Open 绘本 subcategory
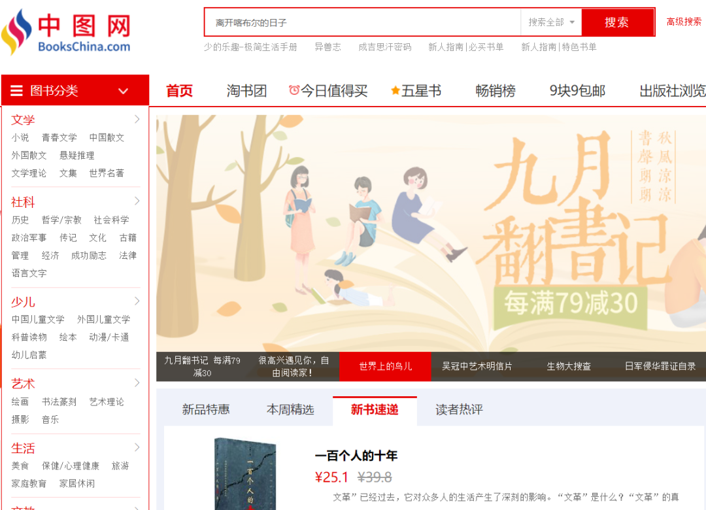 [x=68, y=337]
